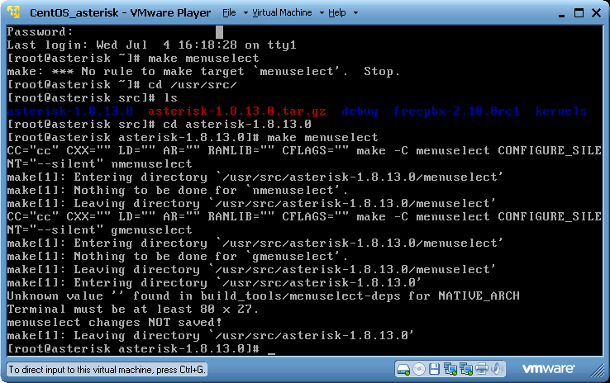Viewport: 610px width, 383px height.
Task: Click inside the terminal at the command prompt
Action: coord(271,349)
